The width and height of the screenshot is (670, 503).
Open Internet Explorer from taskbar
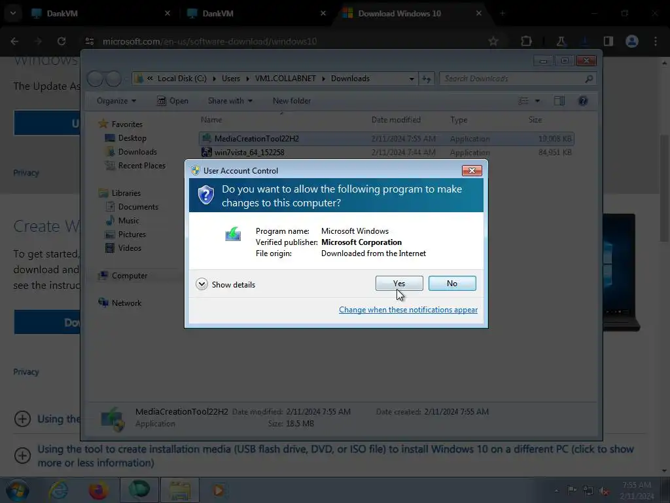click(x=58, y=490)
